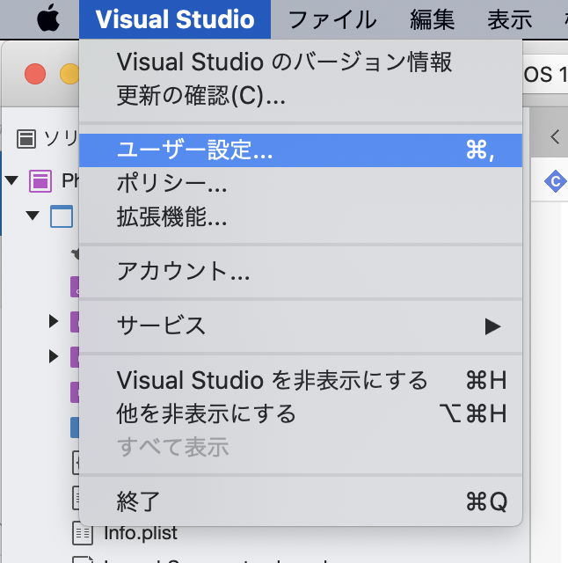Screen dimensions: 568x563
Task: Open the 表示 menu
Action: coord(510,19)
